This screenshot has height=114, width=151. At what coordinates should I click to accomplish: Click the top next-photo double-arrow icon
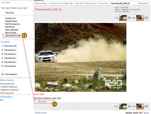[x=130, y=18]
